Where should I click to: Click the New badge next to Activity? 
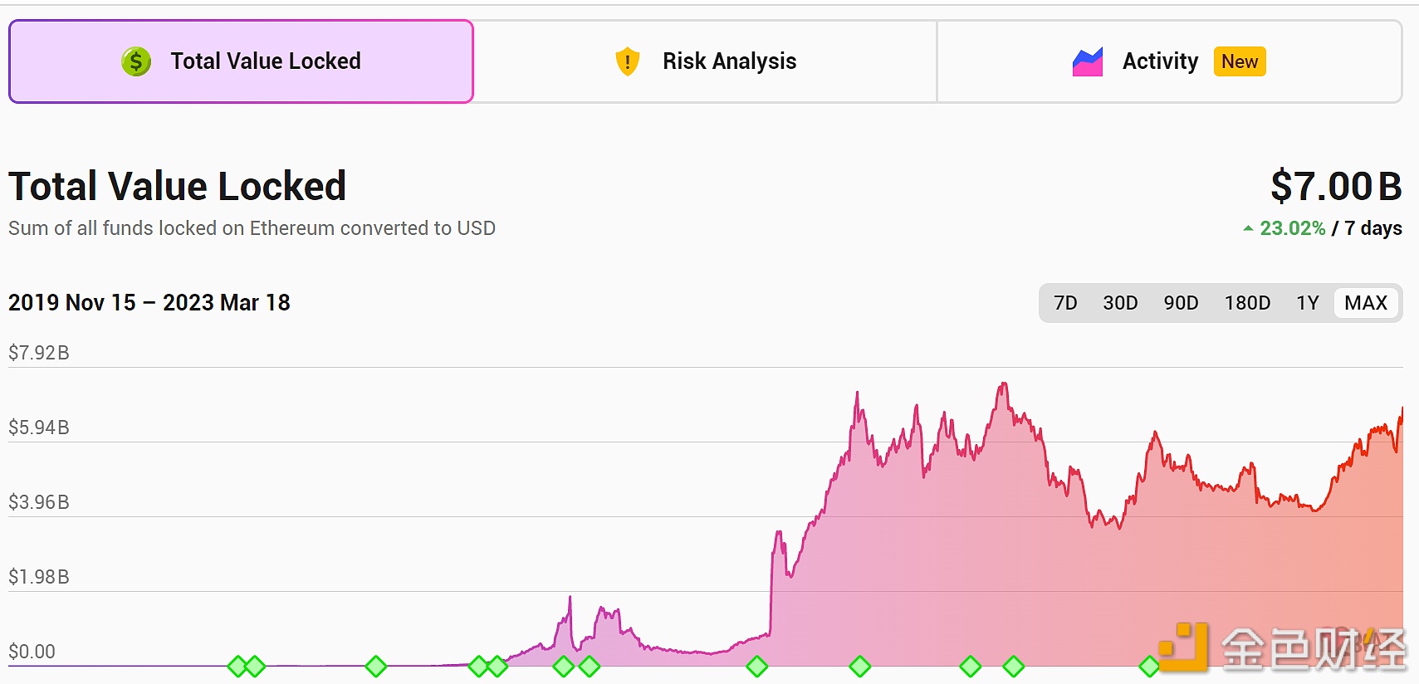1239,61
